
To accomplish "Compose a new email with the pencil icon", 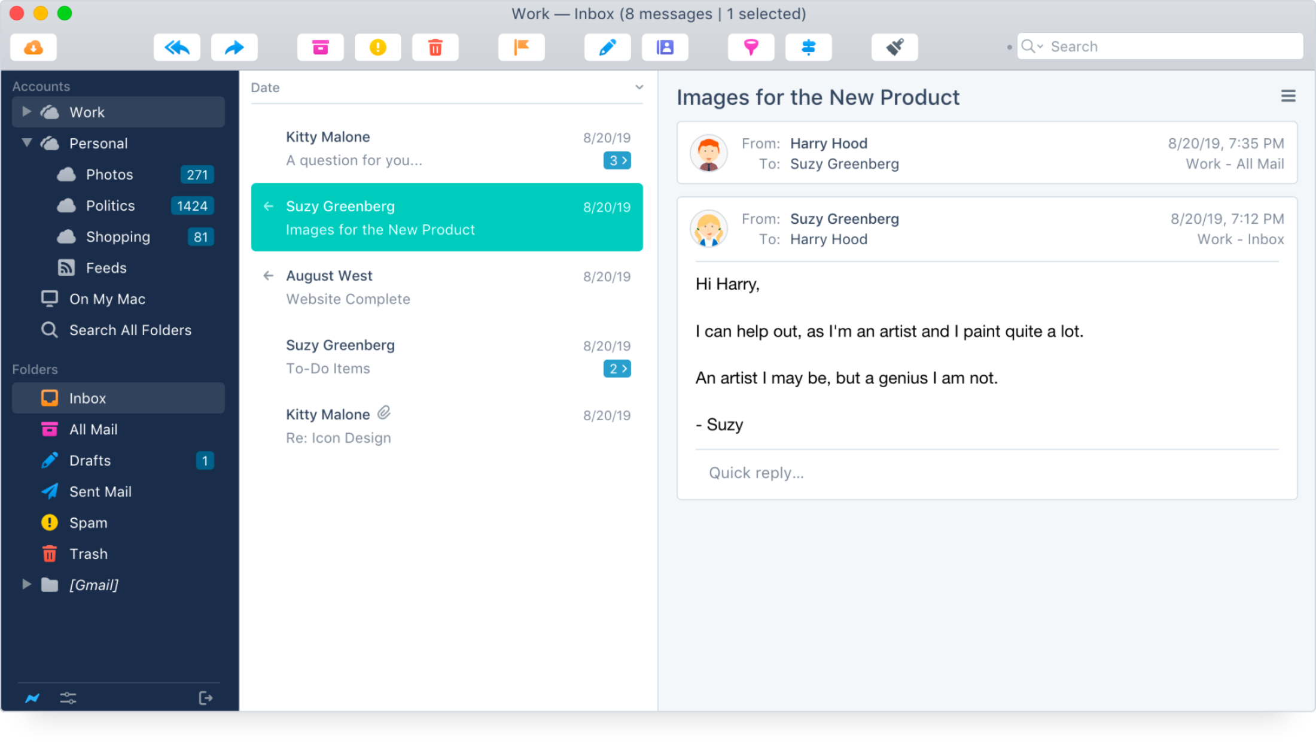I will click(607, 47).
